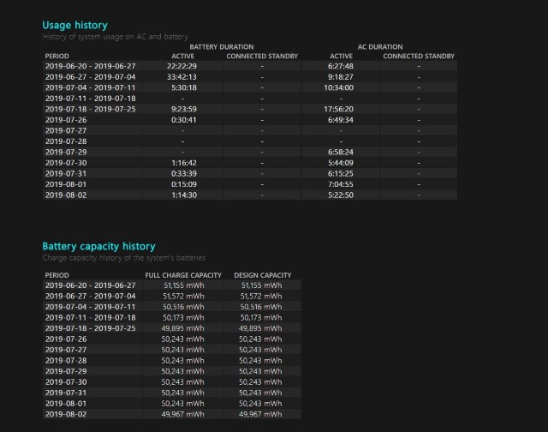Image resolution: width=548 pixels, height=432 pixels.
Task: Click the "Usage history" section heading
Action: pos(75,26)
